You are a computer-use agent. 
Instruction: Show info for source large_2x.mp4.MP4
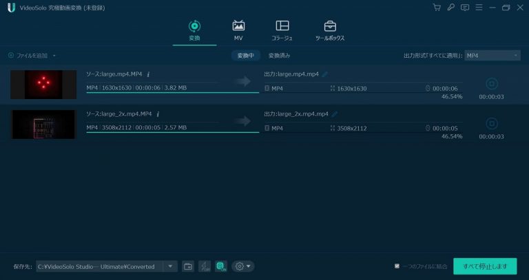[158, 114]
